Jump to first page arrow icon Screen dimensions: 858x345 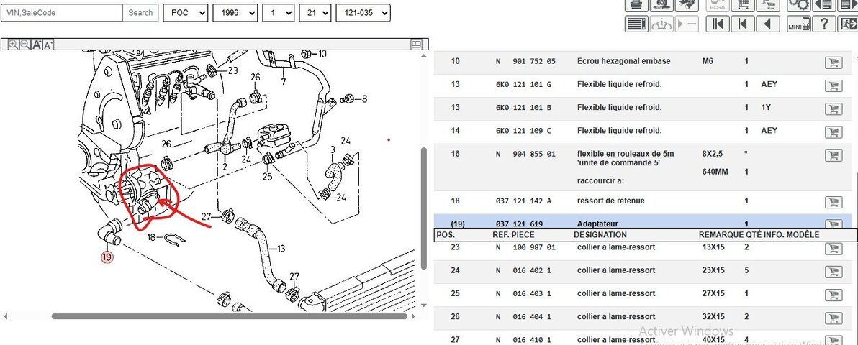click(717, 24)
